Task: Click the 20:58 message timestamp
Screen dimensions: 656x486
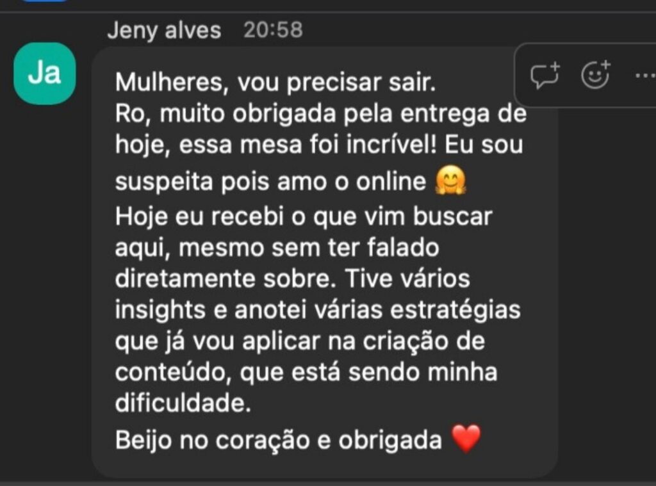Action: (273, 29)
